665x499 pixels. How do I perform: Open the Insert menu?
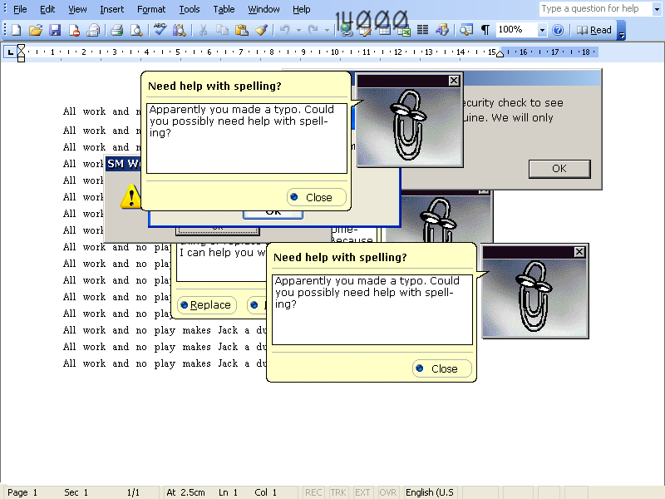pos(112,9)
